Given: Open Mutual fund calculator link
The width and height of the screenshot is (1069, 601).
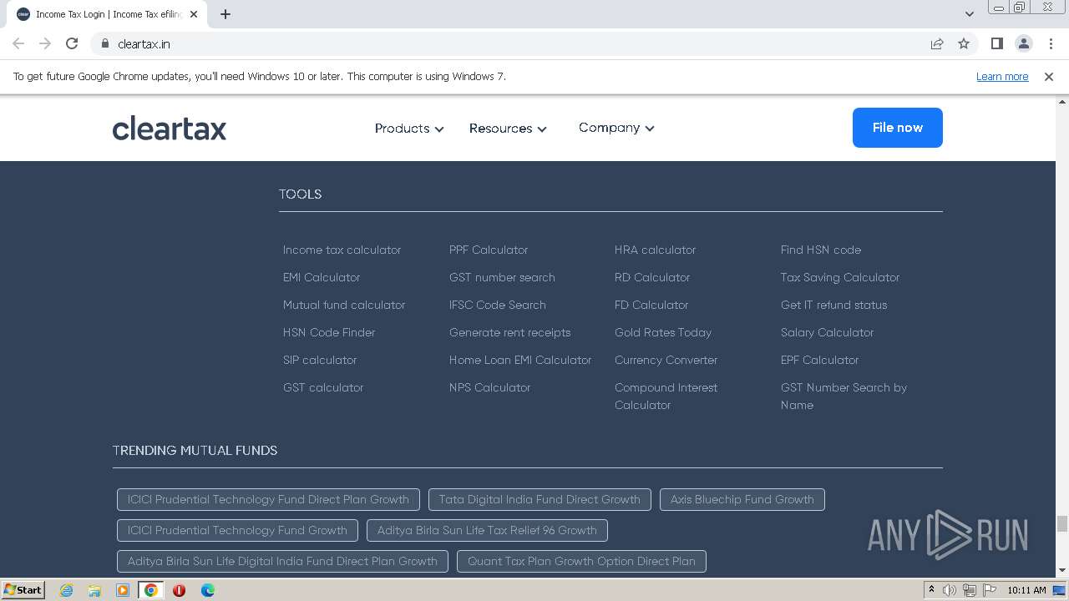Looking at the screenshot, I should click(x=344, y=305).
